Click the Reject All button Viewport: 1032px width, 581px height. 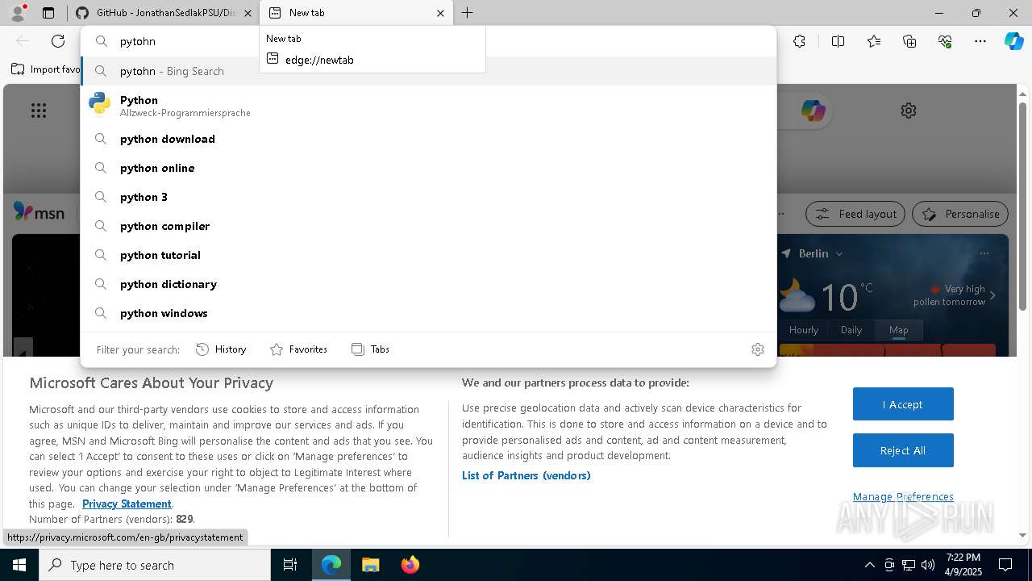coord(903,450)
